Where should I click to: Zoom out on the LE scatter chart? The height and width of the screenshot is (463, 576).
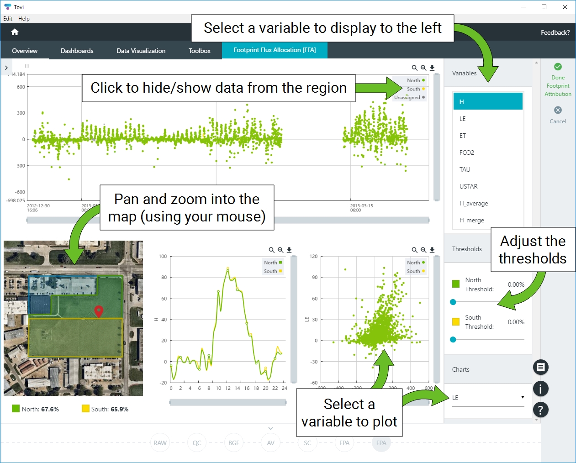[423, 250]
